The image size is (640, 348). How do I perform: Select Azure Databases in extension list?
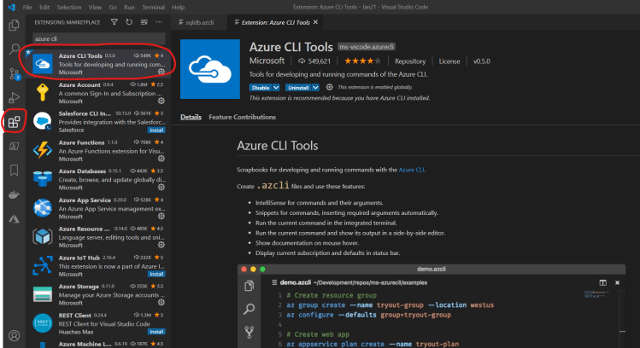point(99,179)
